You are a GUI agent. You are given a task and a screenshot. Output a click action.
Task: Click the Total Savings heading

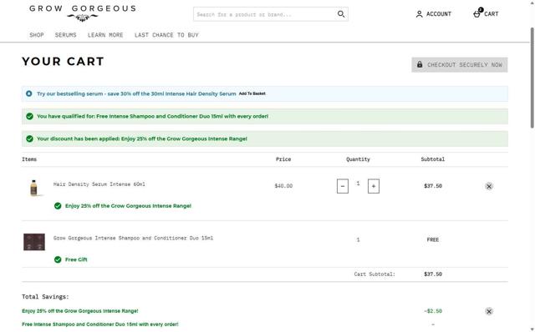(45, 297)
